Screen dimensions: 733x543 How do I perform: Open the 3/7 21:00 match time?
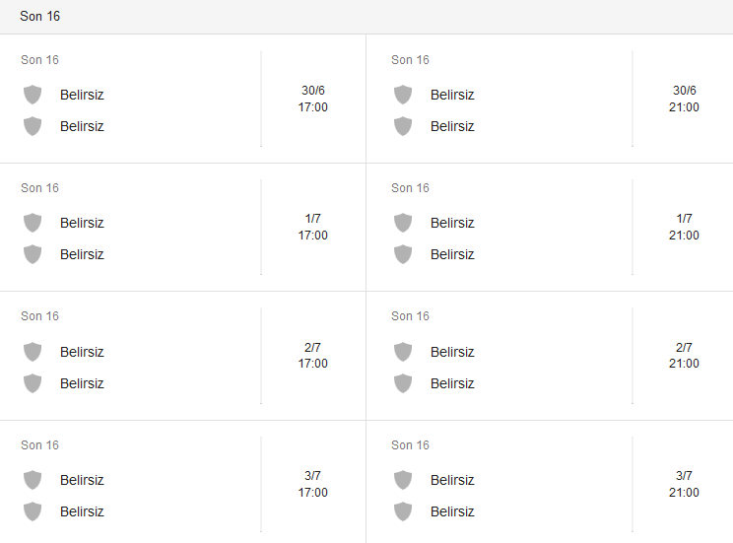click(684, 484)
